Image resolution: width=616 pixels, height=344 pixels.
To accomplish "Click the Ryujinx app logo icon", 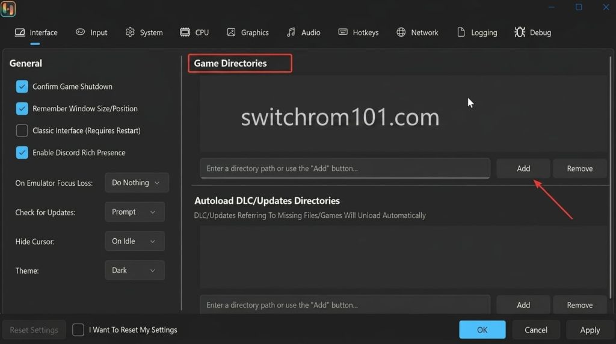I will pos(8,8).
